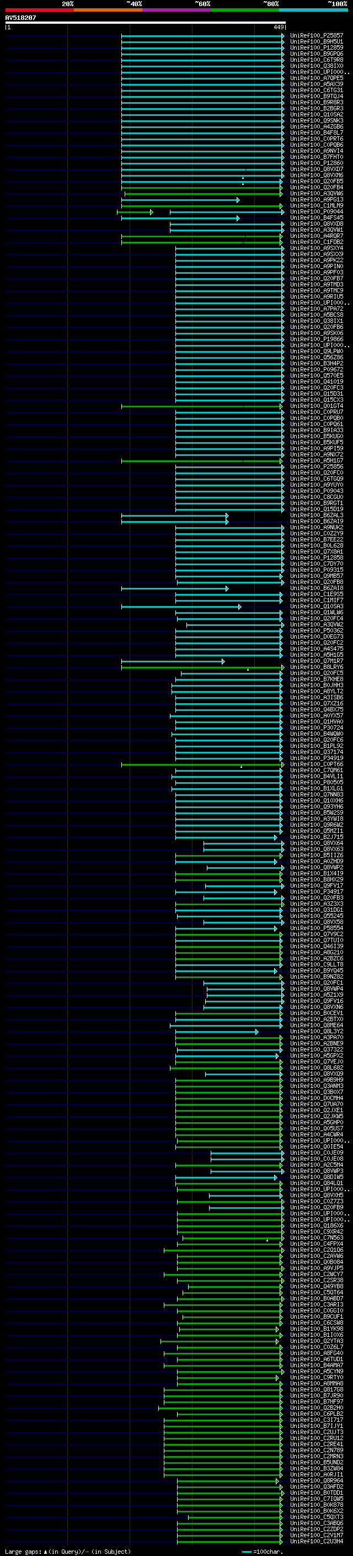This screenshot has width=353, height=1556.
Task: Select the UniRef100_Q10SA2 label
Action: click(317, 114)
